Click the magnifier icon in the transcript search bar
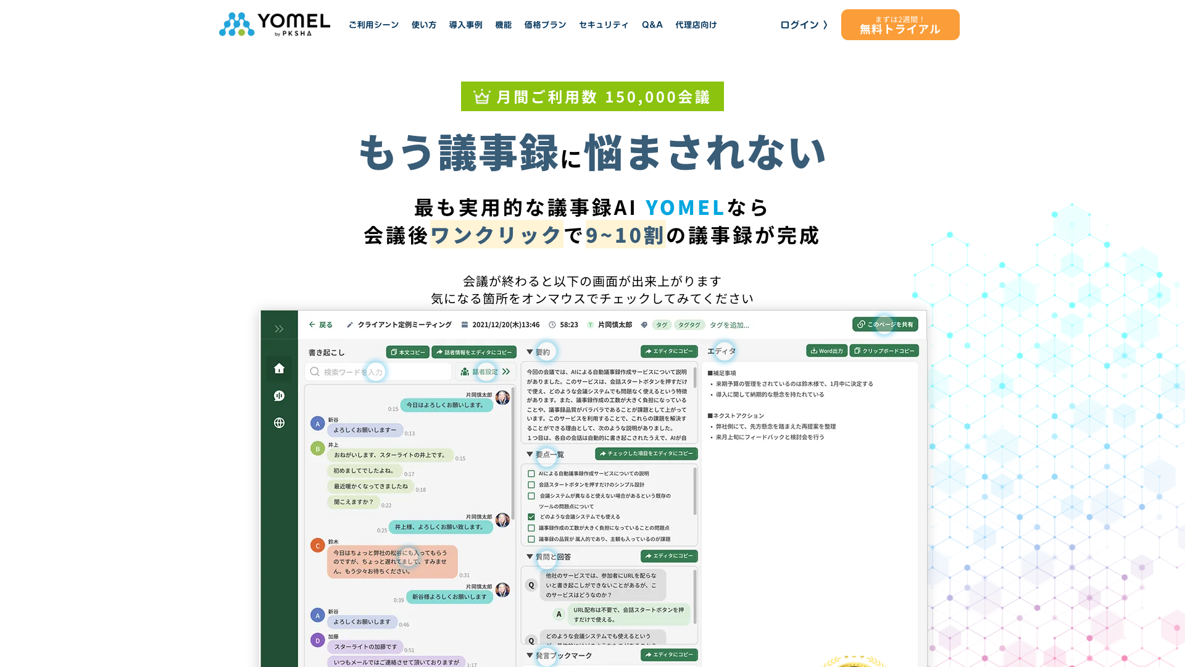Screen dimensions: 1185x667 point(315,372)
